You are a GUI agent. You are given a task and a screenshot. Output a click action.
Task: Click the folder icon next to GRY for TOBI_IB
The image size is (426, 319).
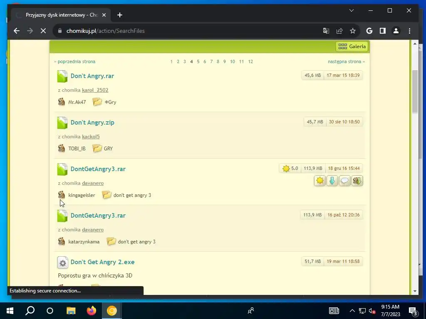(97, 148)
